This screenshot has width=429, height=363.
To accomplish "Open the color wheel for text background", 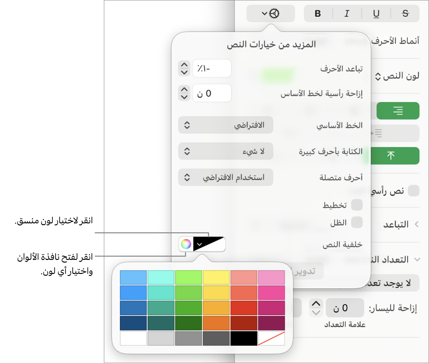I will 186,244.
